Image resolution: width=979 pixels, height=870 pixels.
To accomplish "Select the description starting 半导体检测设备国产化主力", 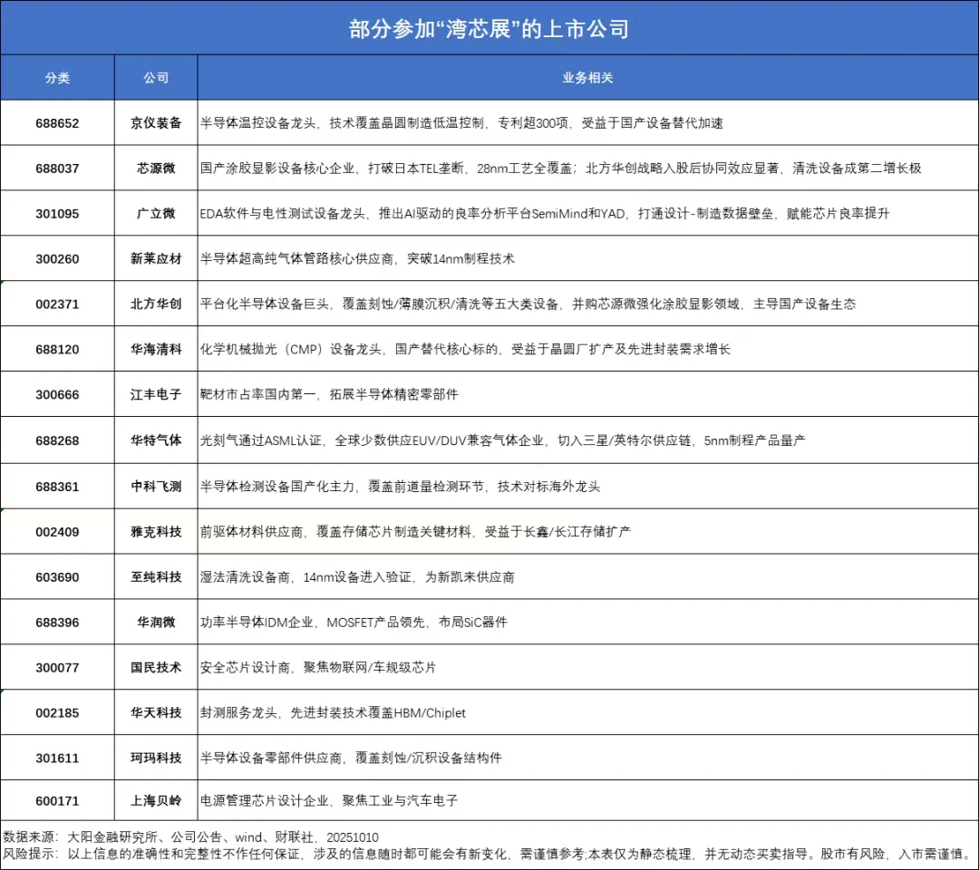I will 401,487.
